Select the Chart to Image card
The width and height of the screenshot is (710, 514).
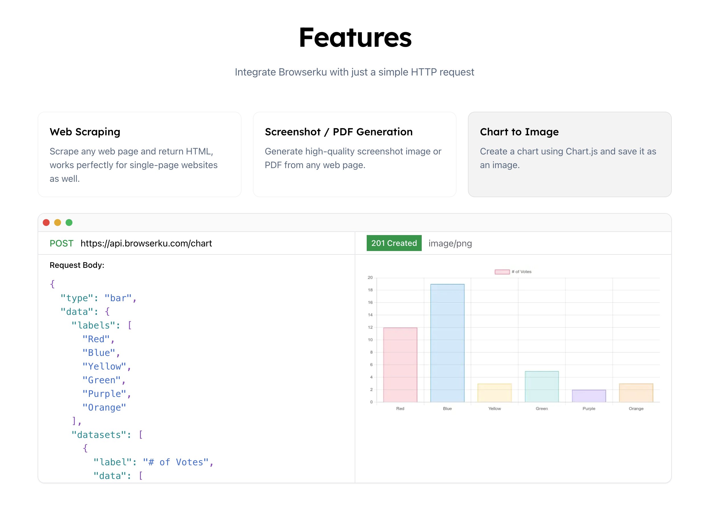point(569,154)
